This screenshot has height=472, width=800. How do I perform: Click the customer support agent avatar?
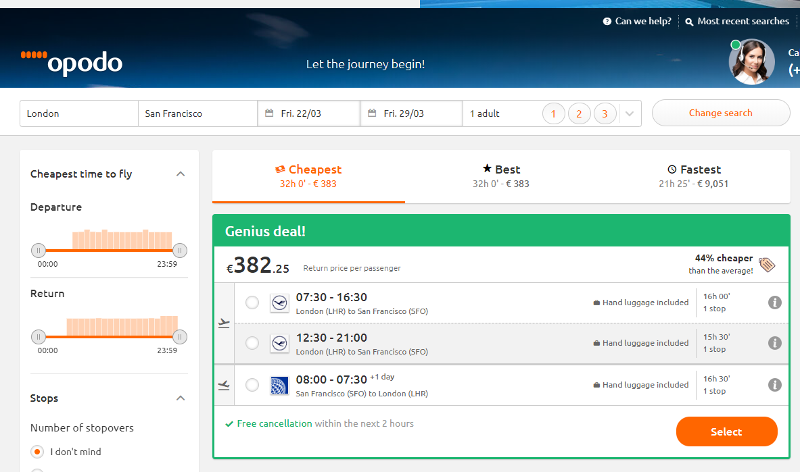pos(751,62)
